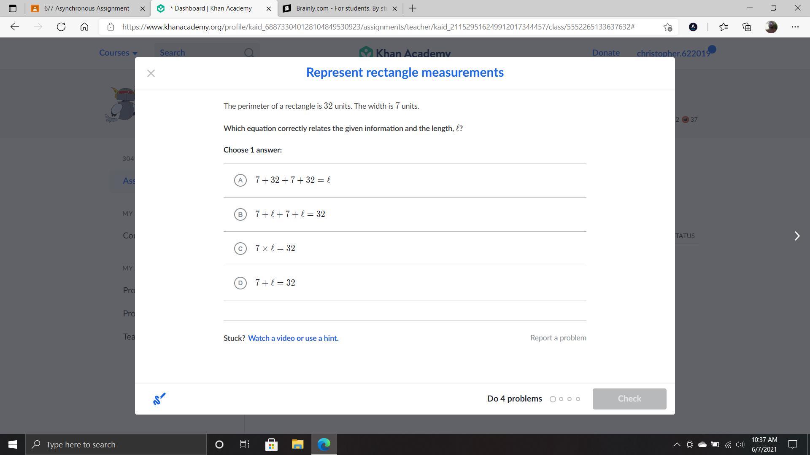
Task: Click the Report a problem link
Action: point(558,338)
